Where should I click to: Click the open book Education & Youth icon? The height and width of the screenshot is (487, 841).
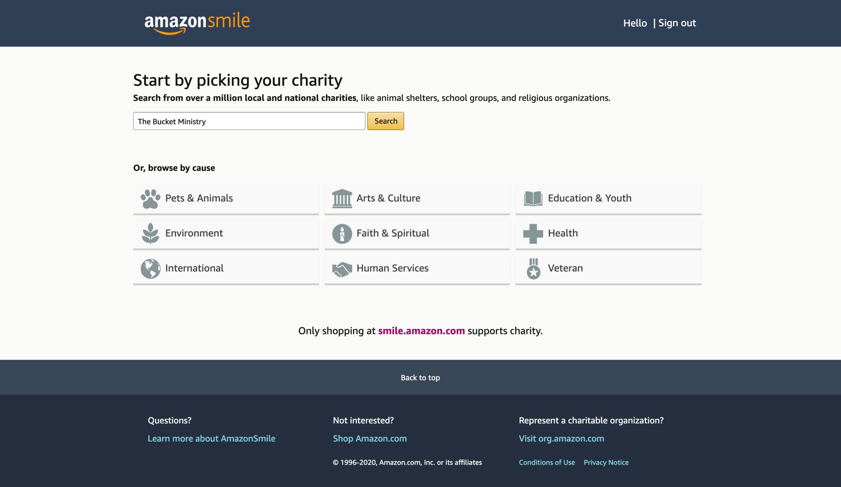click(x=533, y=199)
